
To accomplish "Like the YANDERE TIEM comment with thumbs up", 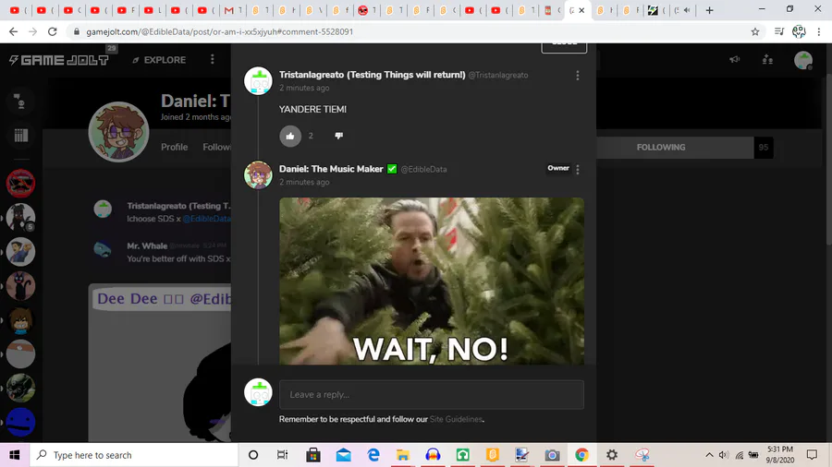I will [x=290, y=136].
